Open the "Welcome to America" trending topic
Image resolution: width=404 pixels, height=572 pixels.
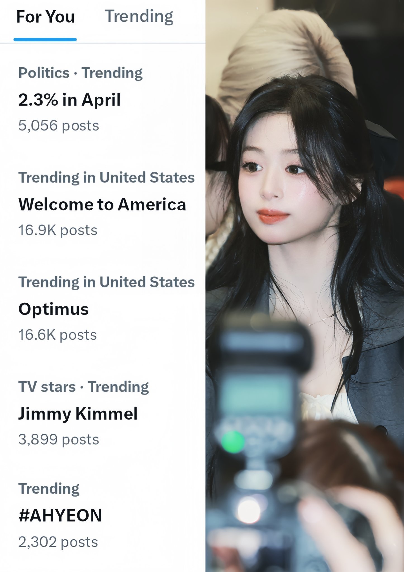tap(102, 204)
